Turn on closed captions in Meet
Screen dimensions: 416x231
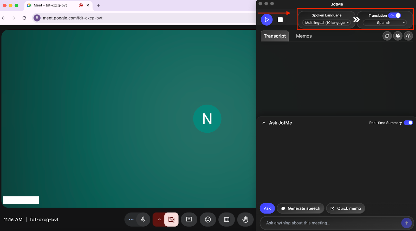click(x=226, y=220)
